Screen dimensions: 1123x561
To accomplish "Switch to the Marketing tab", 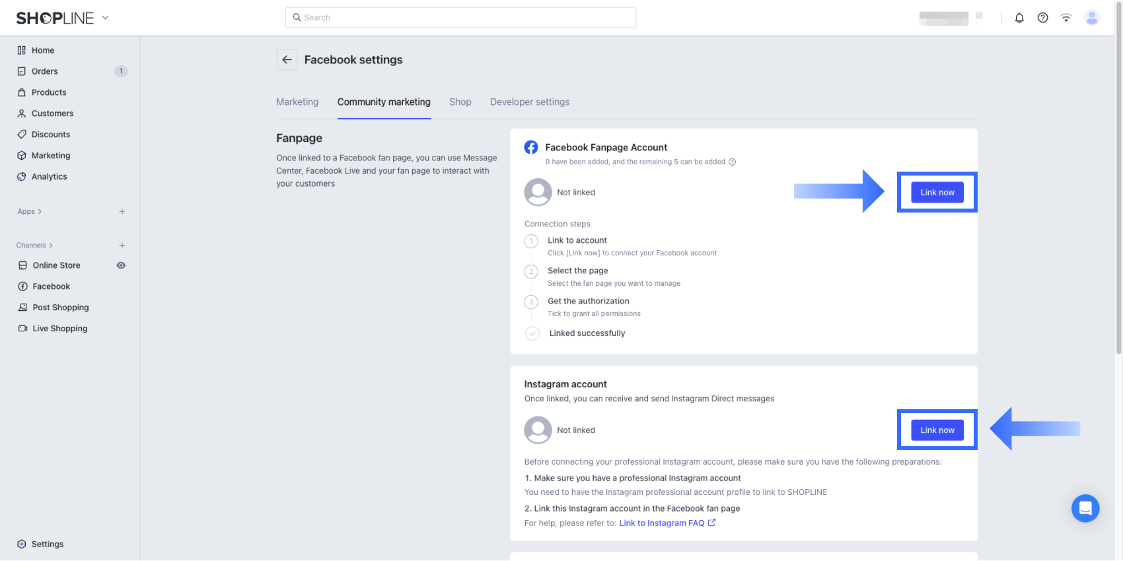I will point(297,102).
